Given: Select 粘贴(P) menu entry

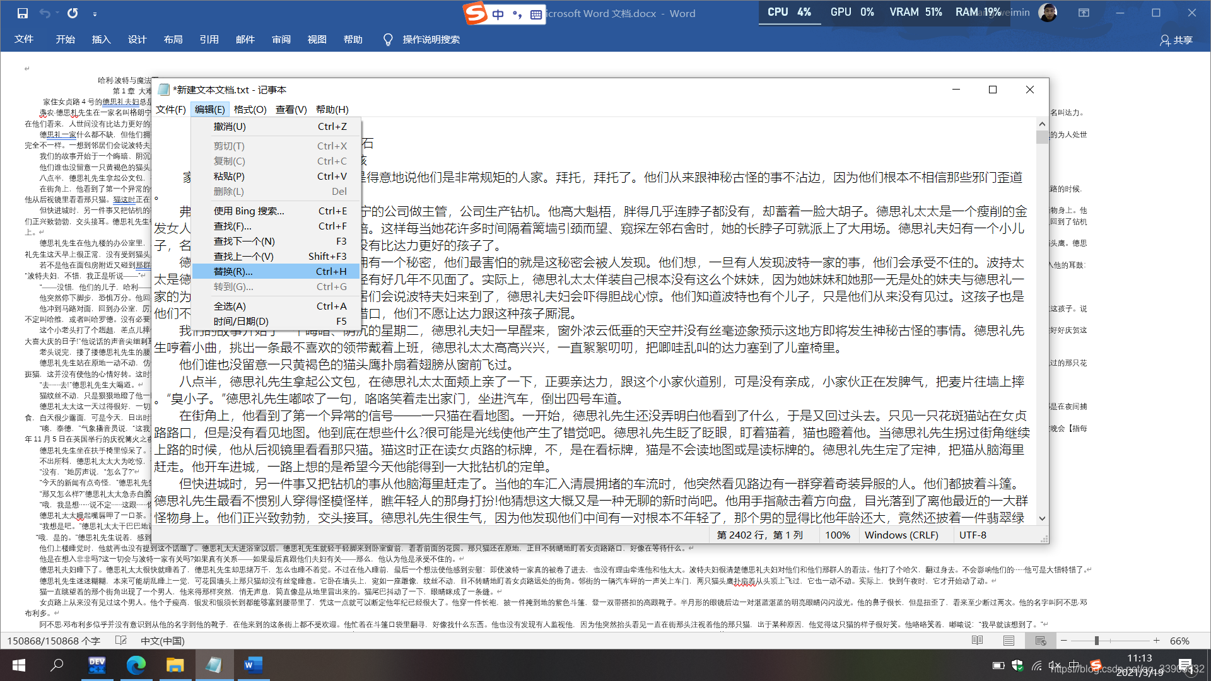Looking at the screenshot, I should [276, 177].
